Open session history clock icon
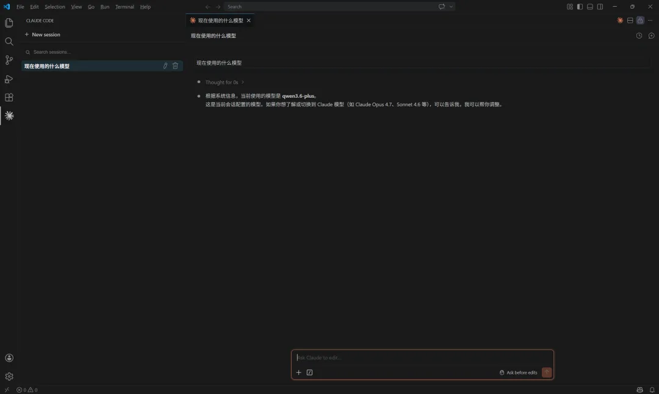The width and height of the screenshot is (659, 394). (x=639, y=36)
